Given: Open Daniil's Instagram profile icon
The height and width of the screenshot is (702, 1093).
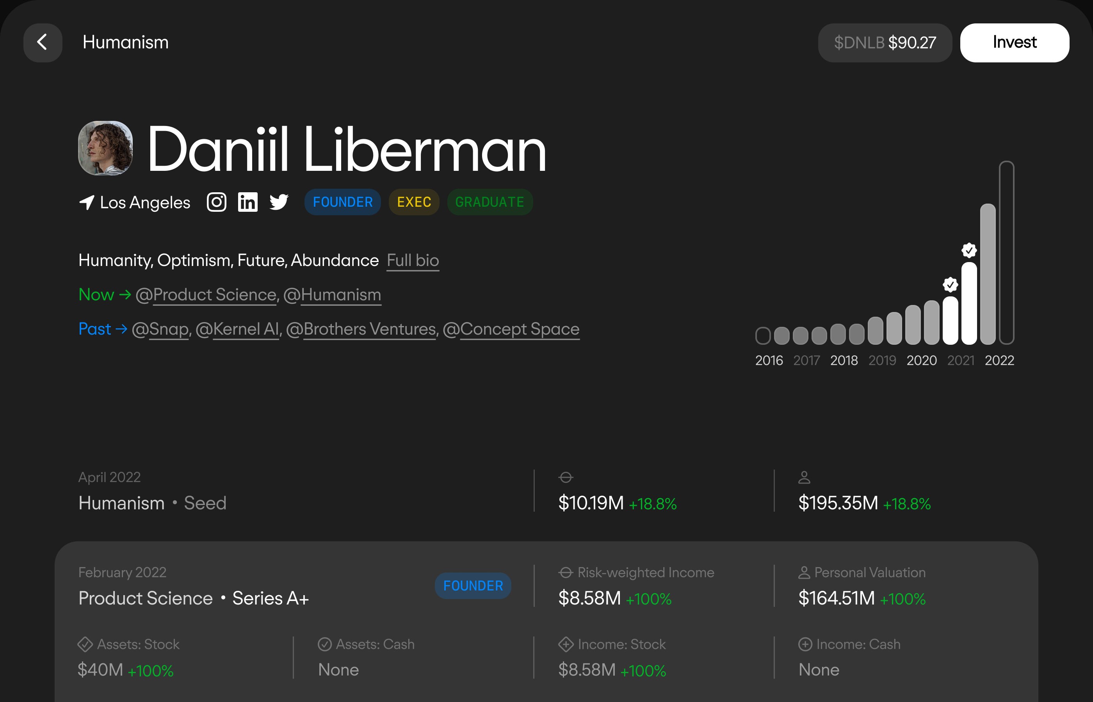Looking at the screenshot, I should pyautogui.click(x=217, y=202).
